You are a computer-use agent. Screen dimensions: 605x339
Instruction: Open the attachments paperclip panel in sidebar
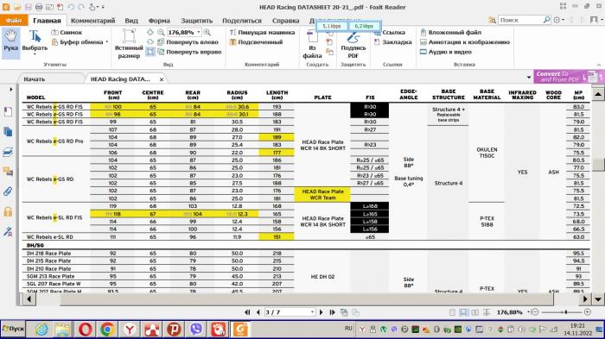coord(8,191)
